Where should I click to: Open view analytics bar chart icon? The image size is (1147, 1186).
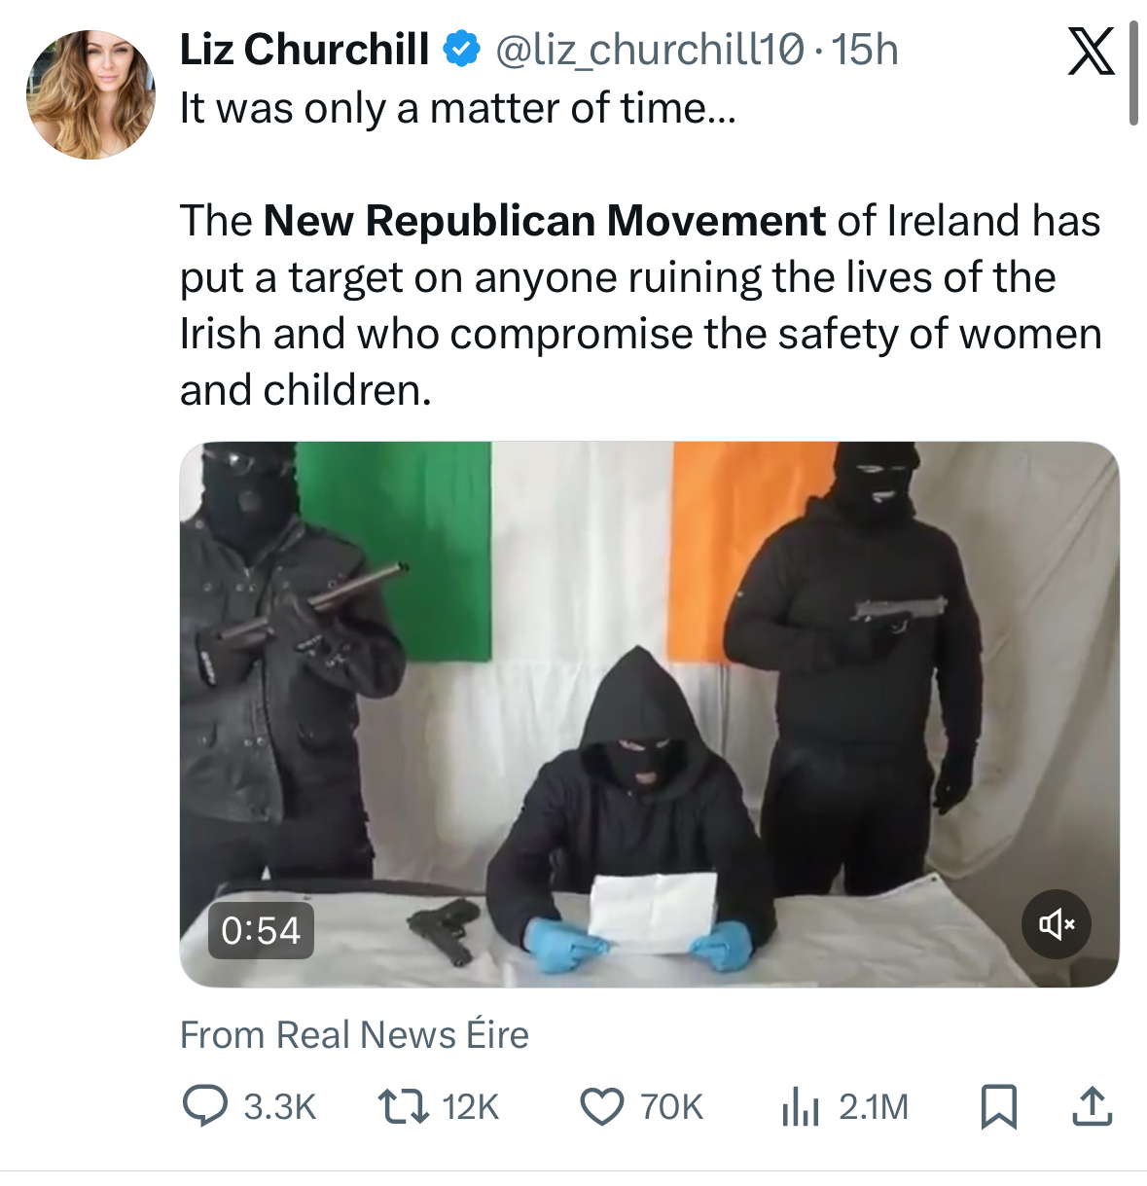[801, 1107]
